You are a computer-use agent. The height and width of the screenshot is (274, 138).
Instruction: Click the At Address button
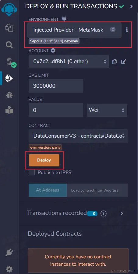pyautogui.click(x=48, y=190)
